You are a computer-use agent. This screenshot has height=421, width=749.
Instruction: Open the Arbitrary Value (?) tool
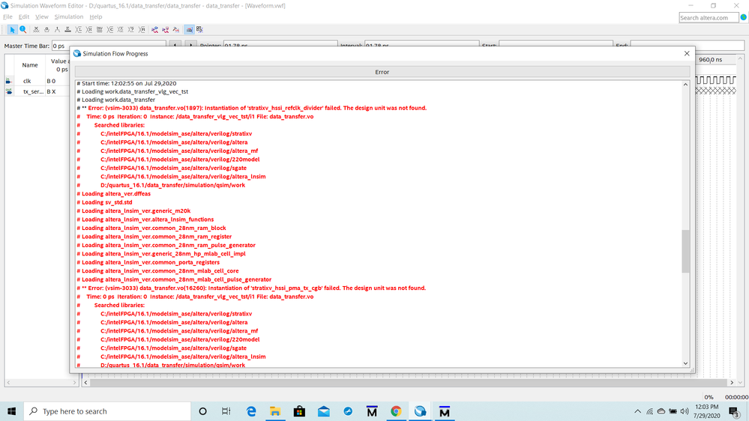(131, 30)
